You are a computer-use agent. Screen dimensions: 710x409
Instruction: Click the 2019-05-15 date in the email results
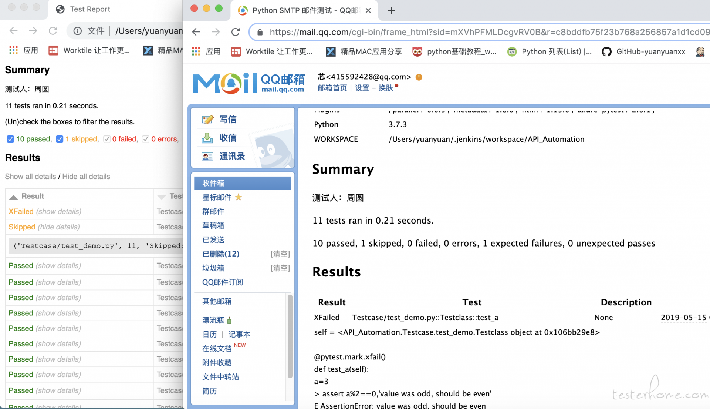pos(683,317)
